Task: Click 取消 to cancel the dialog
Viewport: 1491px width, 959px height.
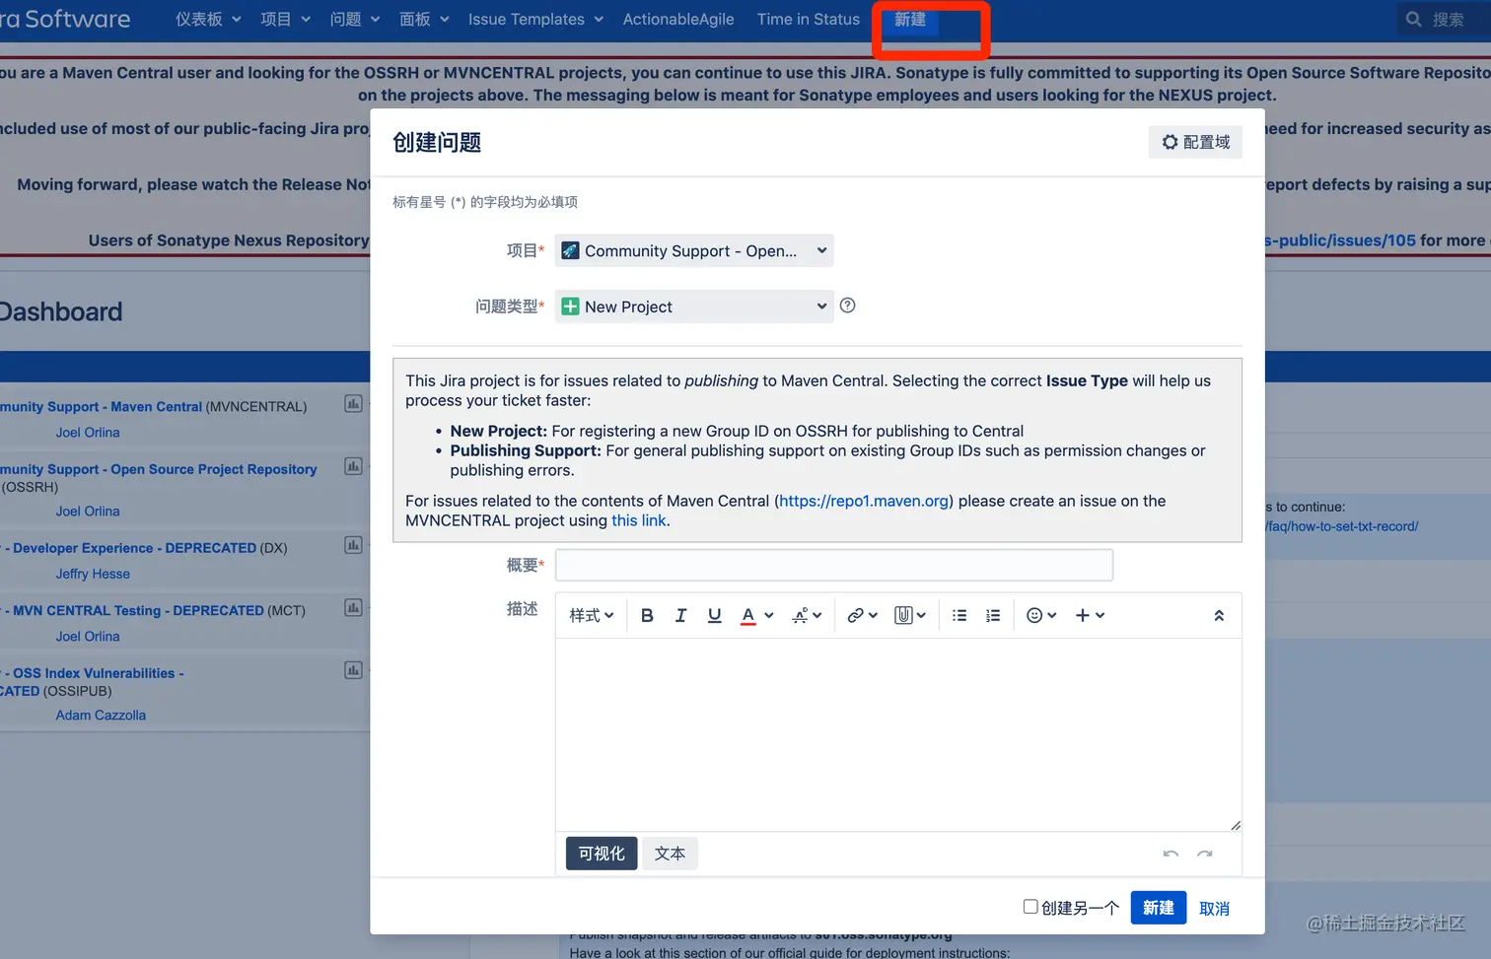Action: (x=1214, y=909)
